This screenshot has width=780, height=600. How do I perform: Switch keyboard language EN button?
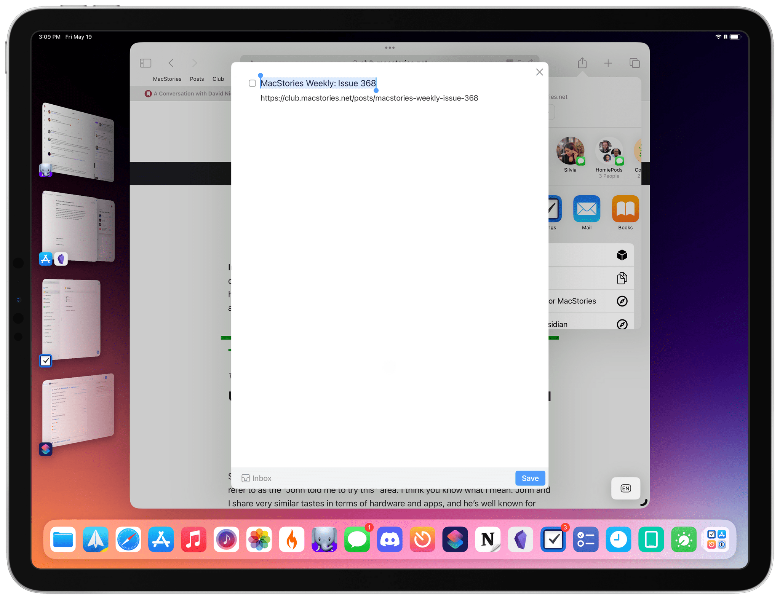[625, 488]
